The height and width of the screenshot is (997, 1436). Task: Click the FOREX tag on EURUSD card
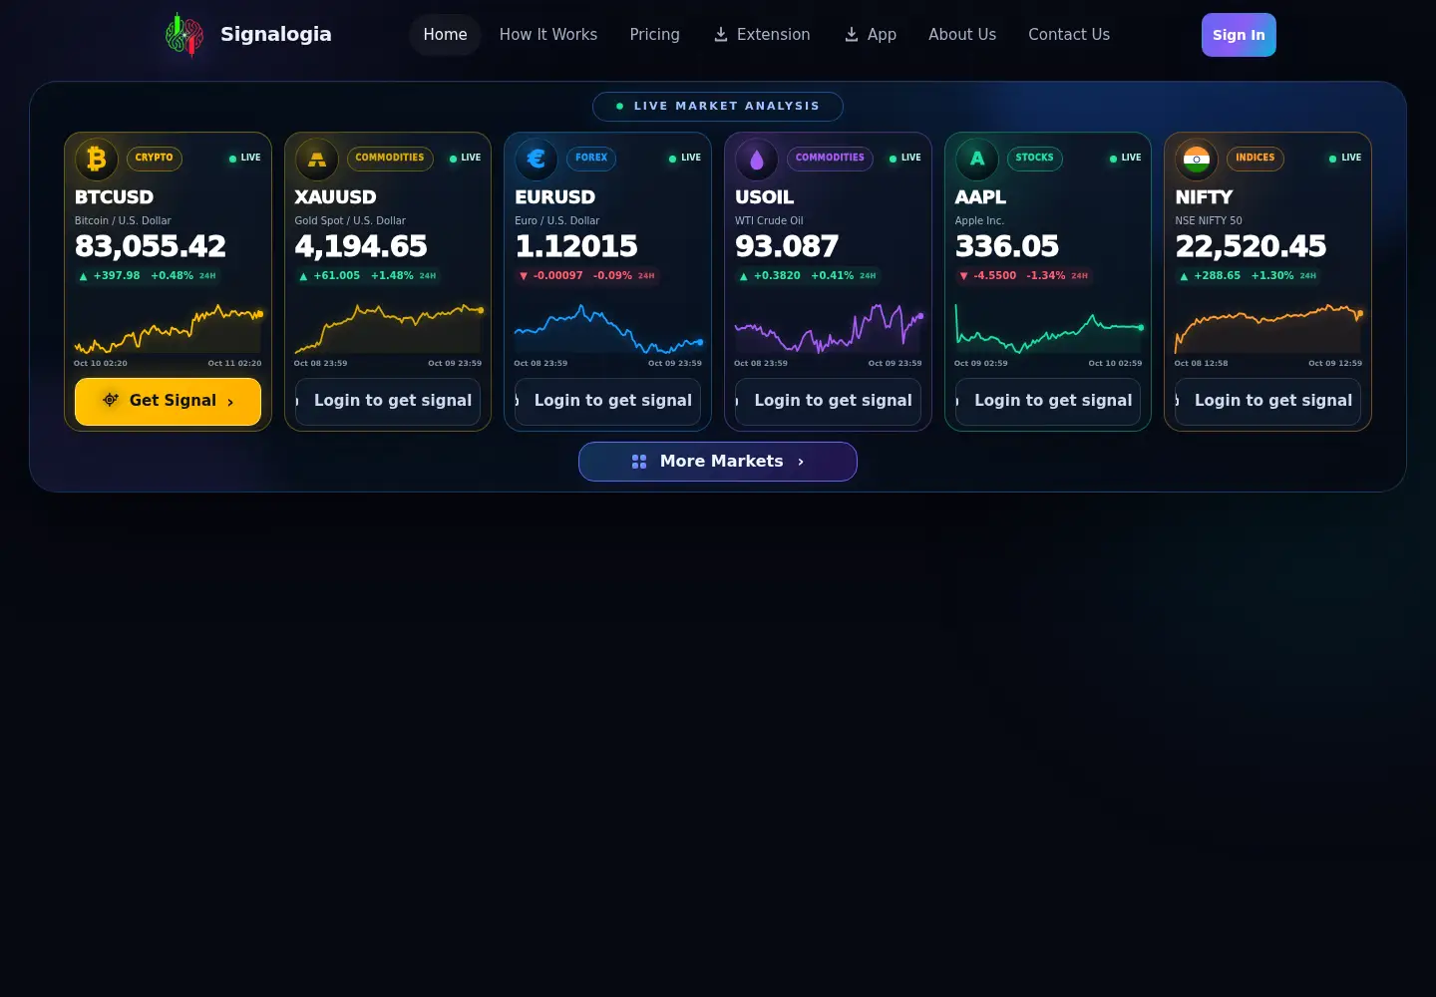pyautogui.click(x=591, y=159)
